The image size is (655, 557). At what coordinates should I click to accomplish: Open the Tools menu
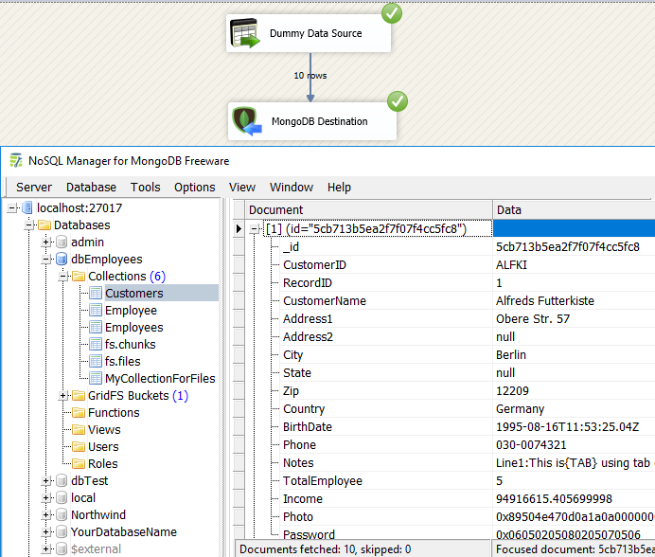145,187
